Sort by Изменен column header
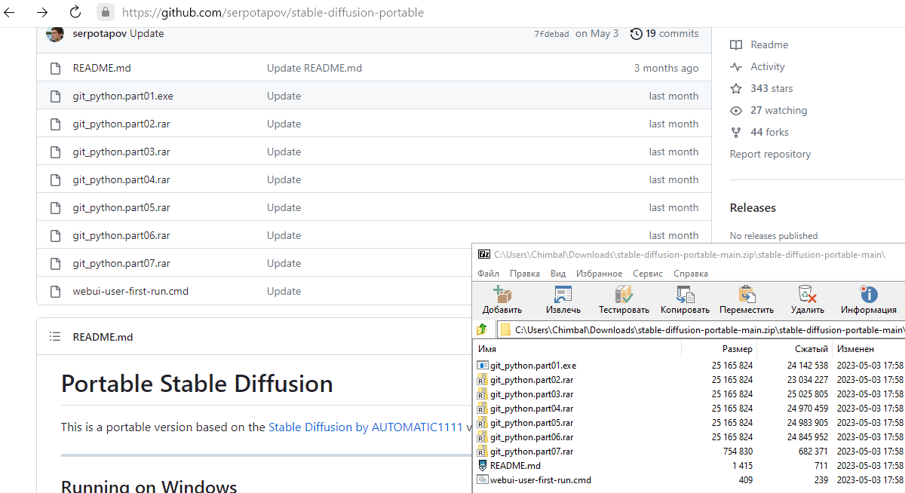Image resolution: width=905 pixels, height=493 pixels. point(869,349)
